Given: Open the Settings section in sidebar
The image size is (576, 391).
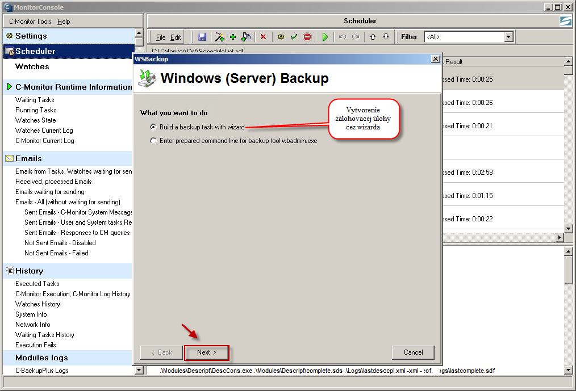Looking at the screenshot, I should click(69, 36).
